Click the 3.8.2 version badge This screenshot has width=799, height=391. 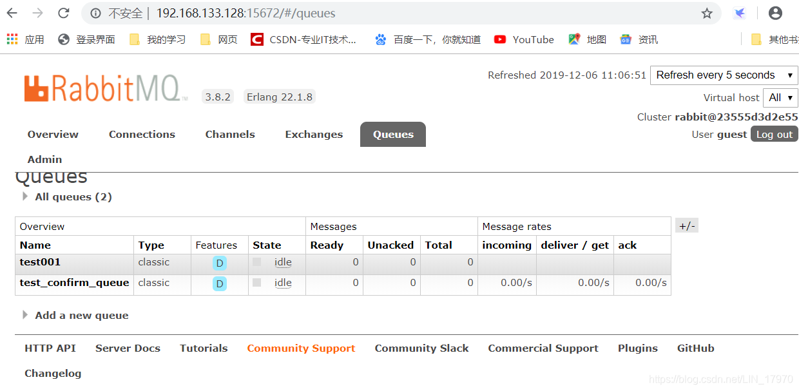[218, 97]
